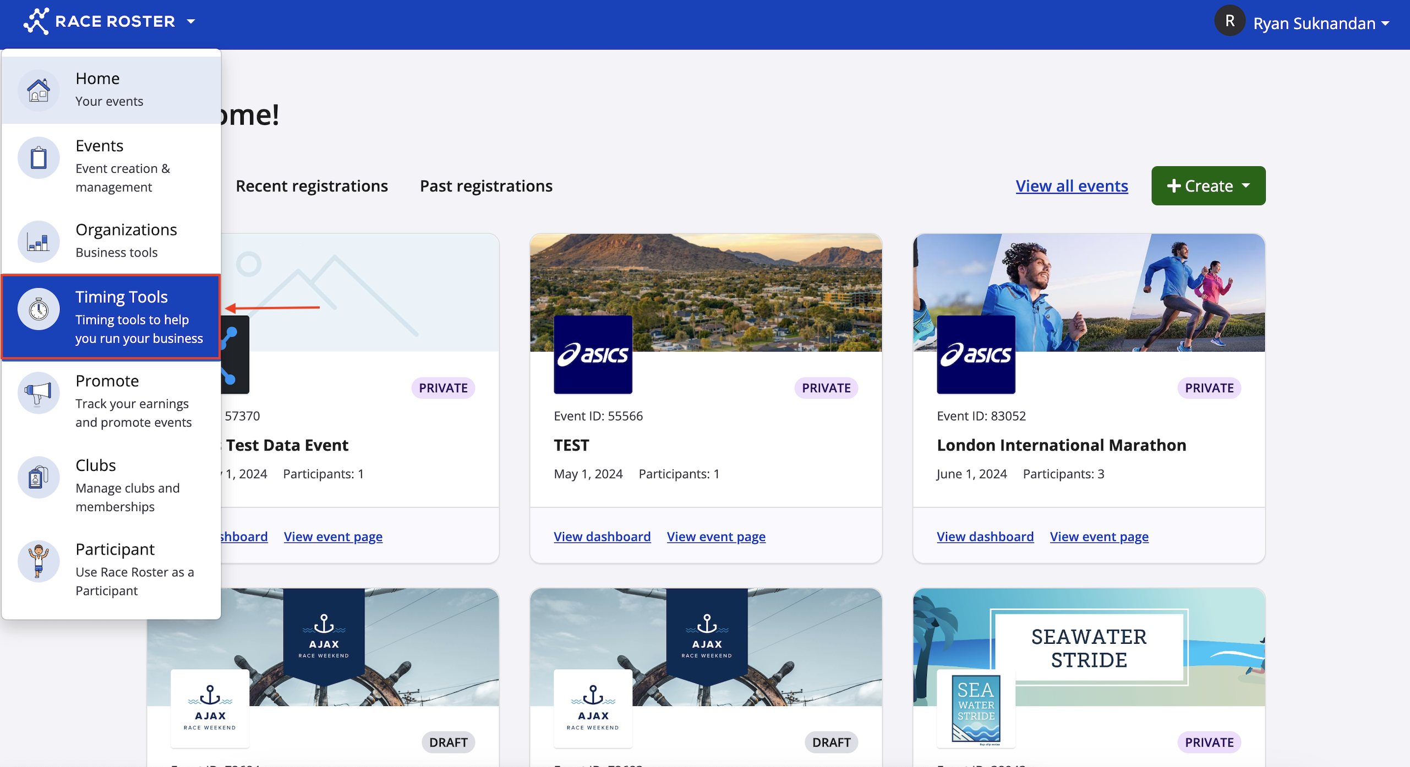The width and height of the screenshot is (1410, 767).
Task: Click the Seawater Stride banner thumbnail
Action: click(x=1088, y=648)
